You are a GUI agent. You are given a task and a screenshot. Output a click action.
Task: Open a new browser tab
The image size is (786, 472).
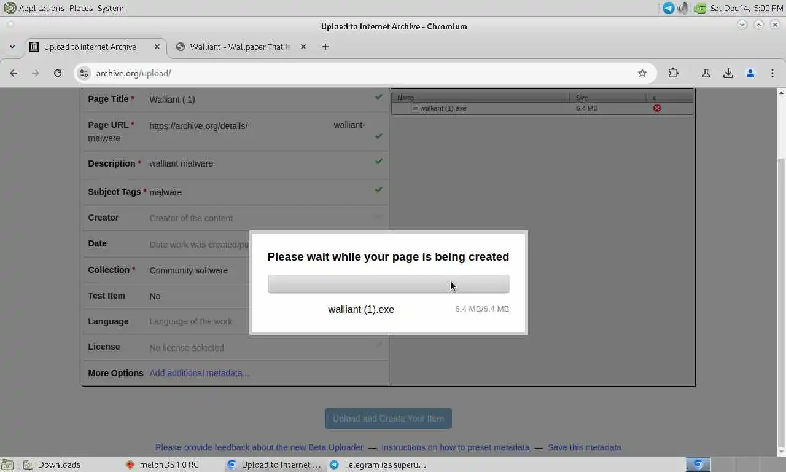point(325,47)
